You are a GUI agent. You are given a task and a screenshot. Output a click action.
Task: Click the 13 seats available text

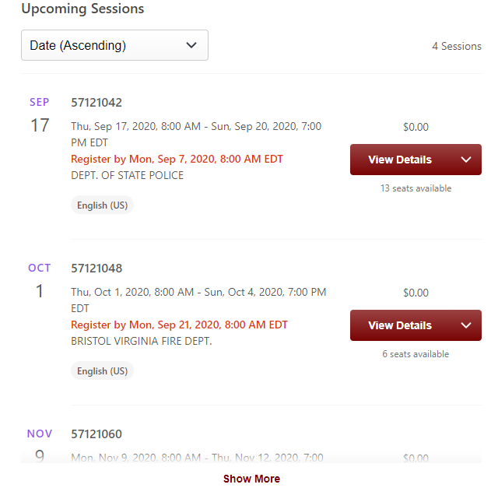pyautogui.click(x=416, y=188)
